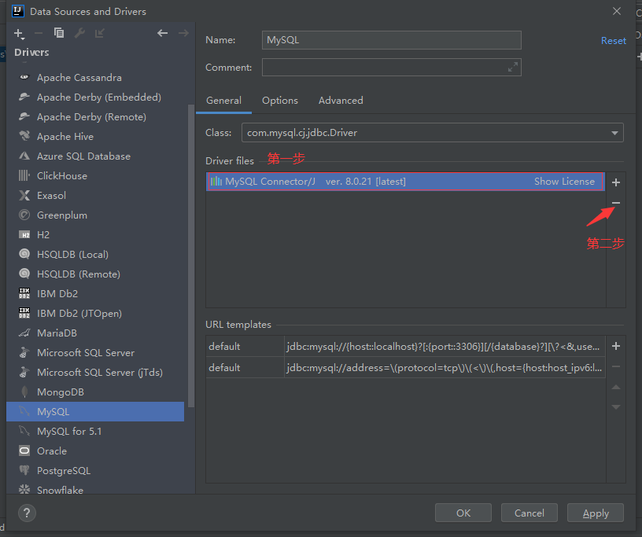Select MongoDB driver
Image resolution: width=642 pixels, height=537 pixels.
(95, 392)
